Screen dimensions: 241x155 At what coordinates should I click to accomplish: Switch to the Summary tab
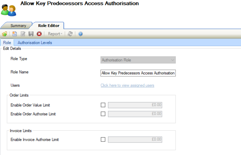tap(18, 26)
